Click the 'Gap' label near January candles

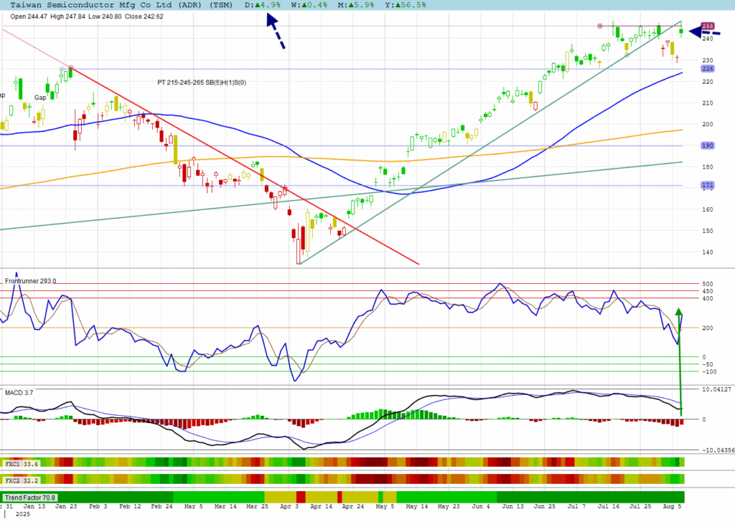coord(40,98)
